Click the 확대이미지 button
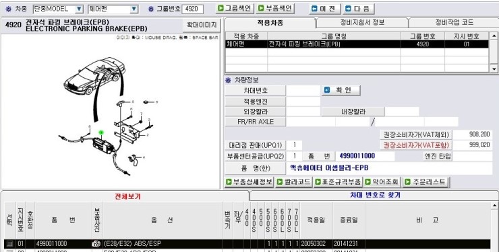This screenshot has width=499, height=252. click(202, 25)
